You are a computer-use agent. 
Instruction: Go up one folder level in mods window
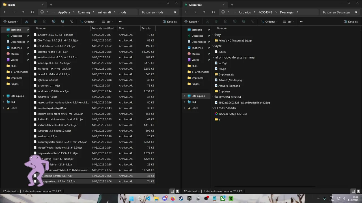pos(23,12)
